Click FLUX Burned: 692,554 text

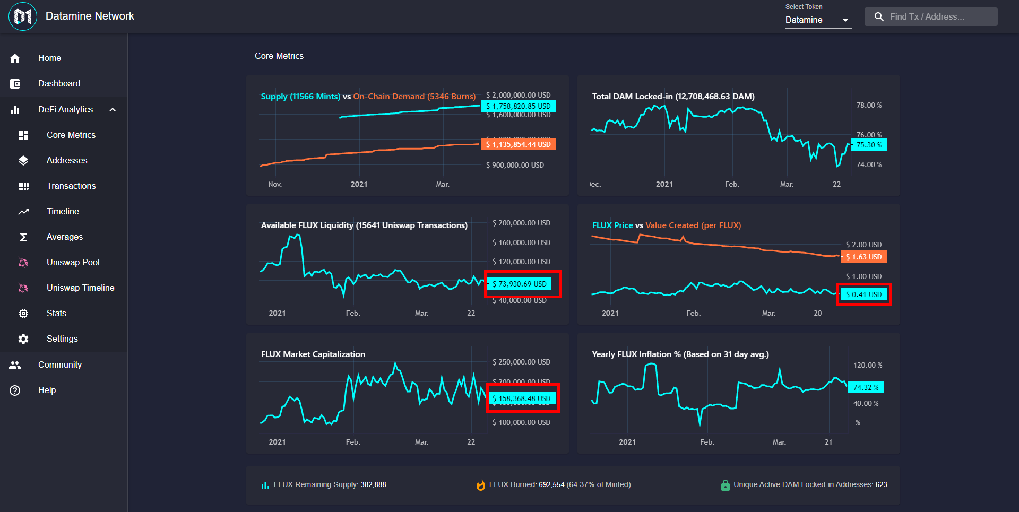[x=560, y=485]
